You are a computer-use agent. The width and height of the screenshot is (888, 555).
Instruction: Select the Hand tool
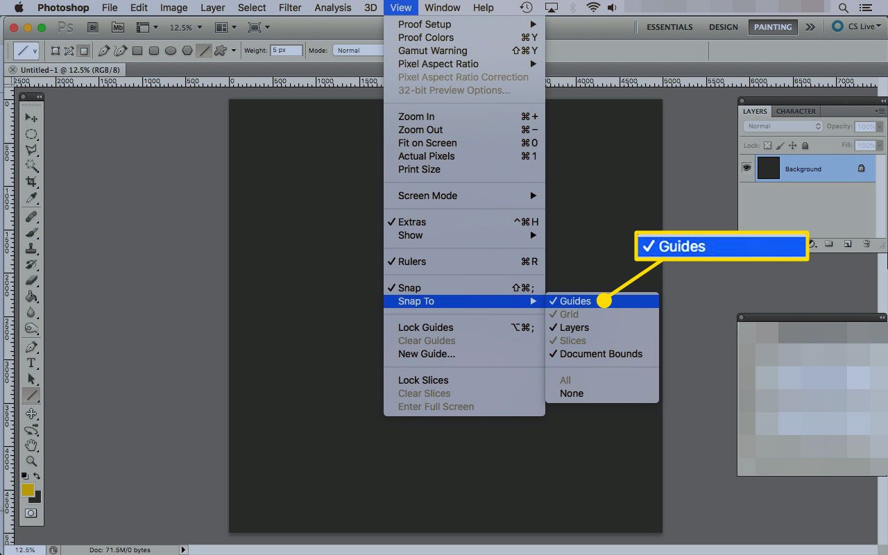pyautogui.click(x=31, y=445)
